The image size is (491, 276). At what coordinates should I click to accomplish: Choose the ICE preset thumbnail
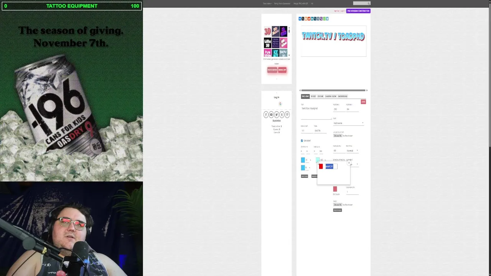(275, 53)
